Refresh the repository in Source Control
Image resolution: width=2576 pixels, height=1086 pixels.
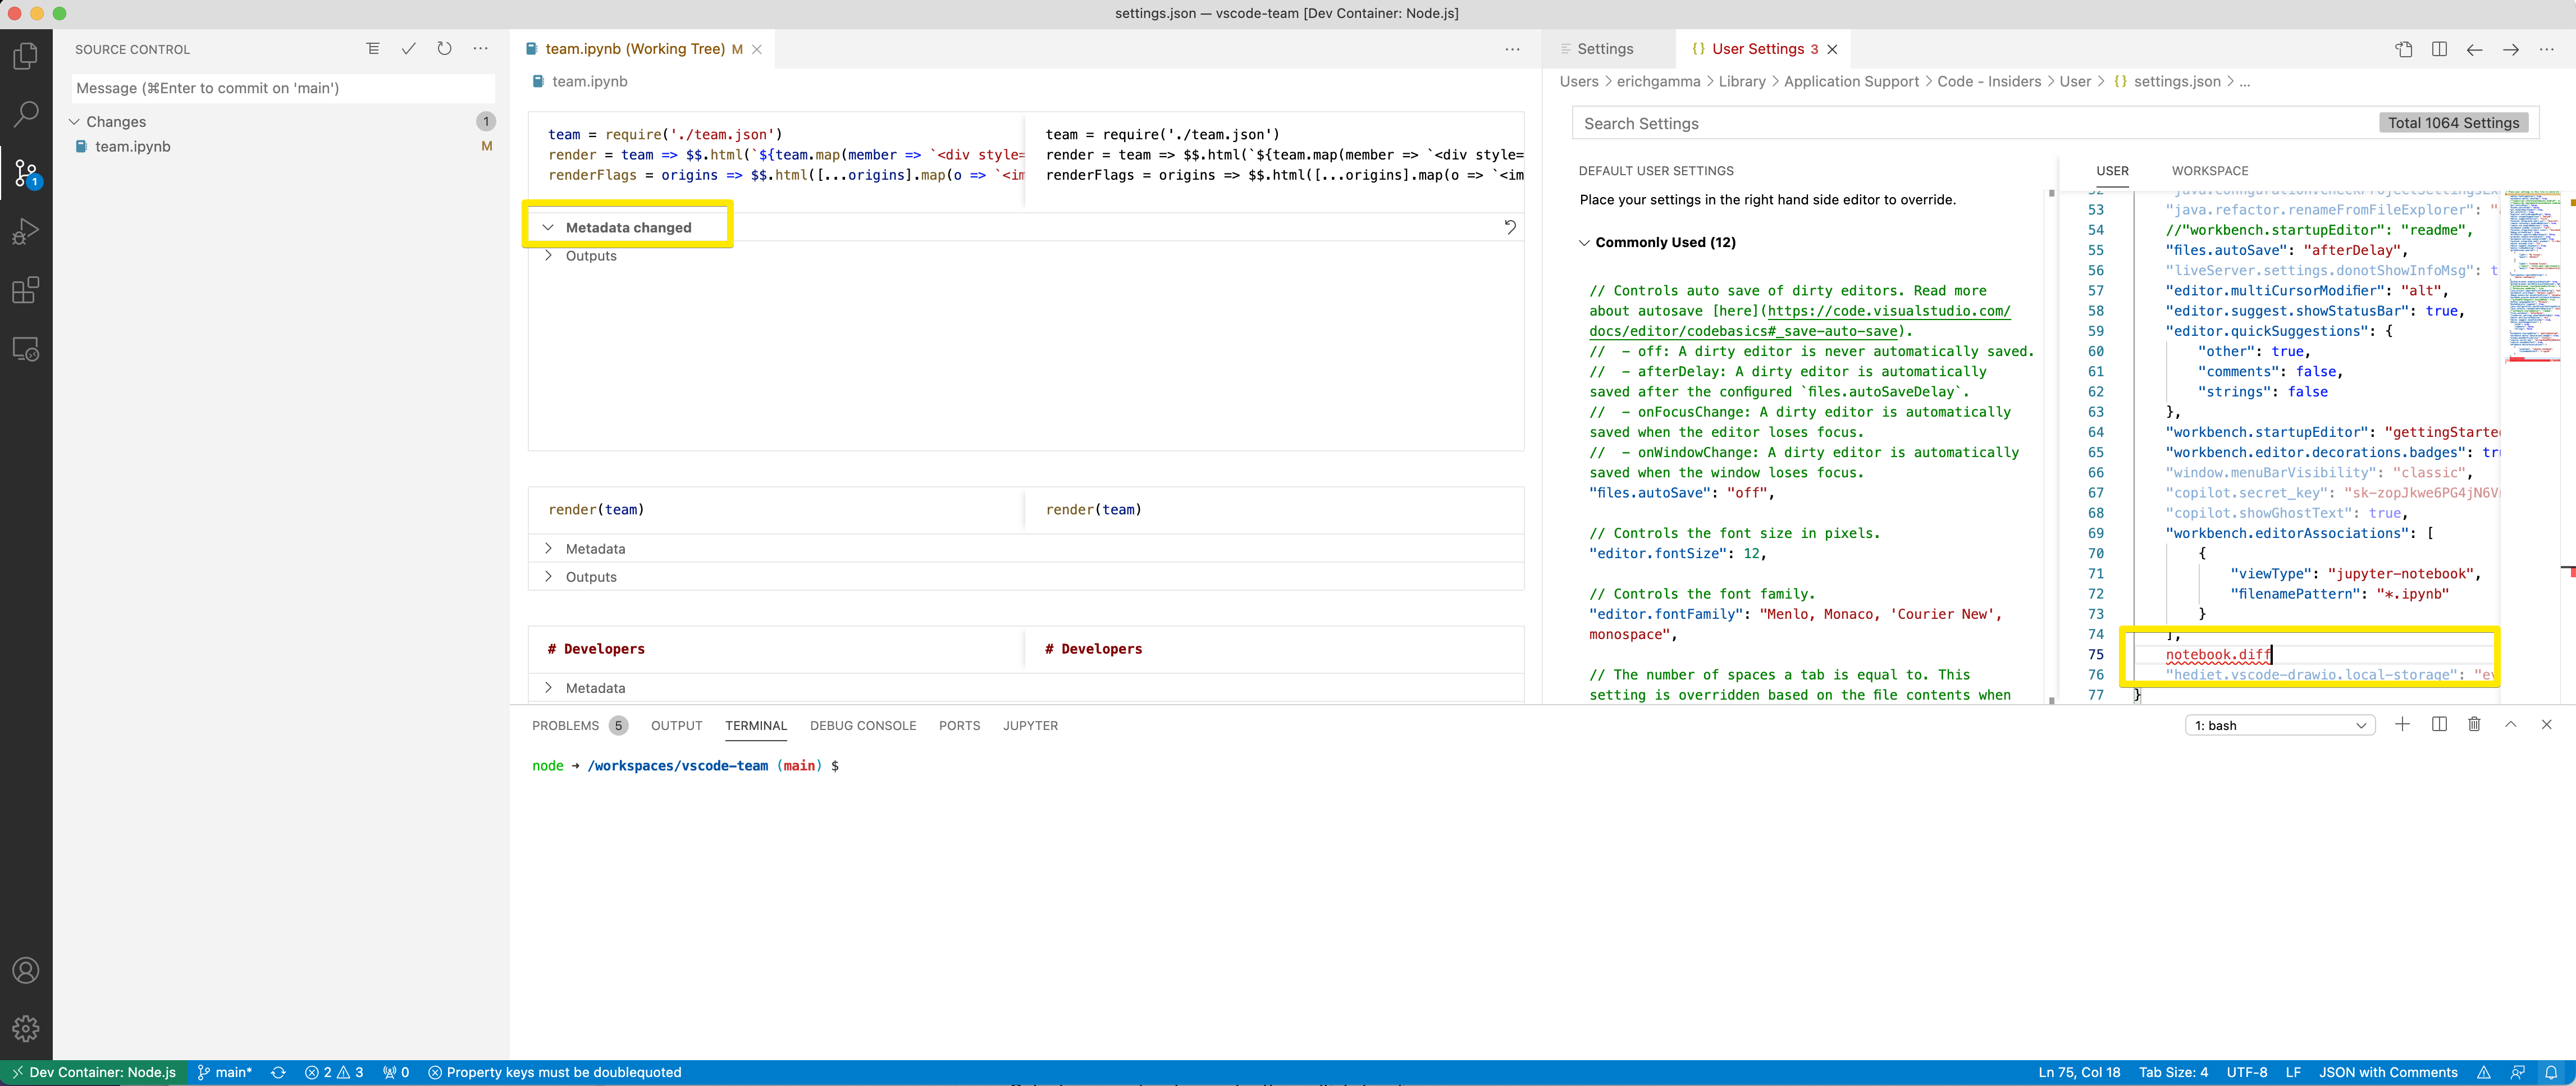pos(445,48)
